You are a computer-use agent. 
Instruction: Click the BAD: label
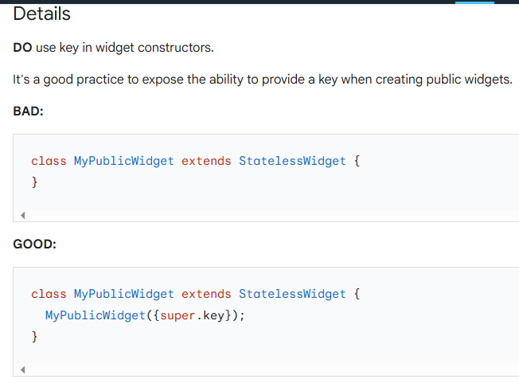click(29, 111)
